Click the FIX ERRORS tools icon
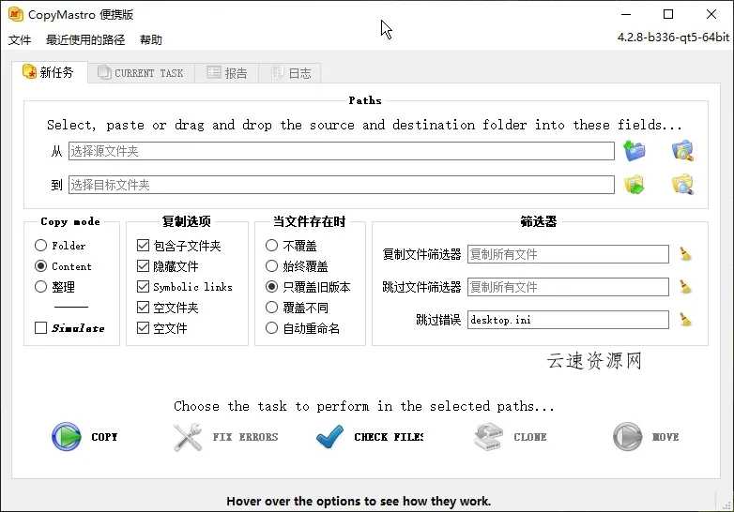This screenshot has width=734, height=512. tap(187, 437)
